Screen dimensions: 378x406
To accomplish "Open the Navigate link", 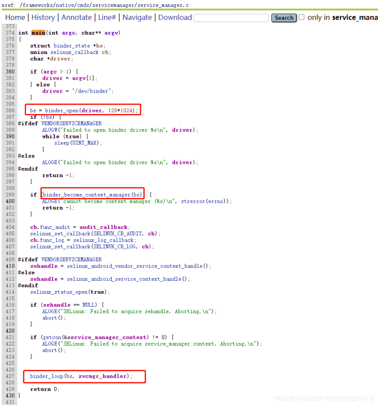I will [x=137, y=17].
